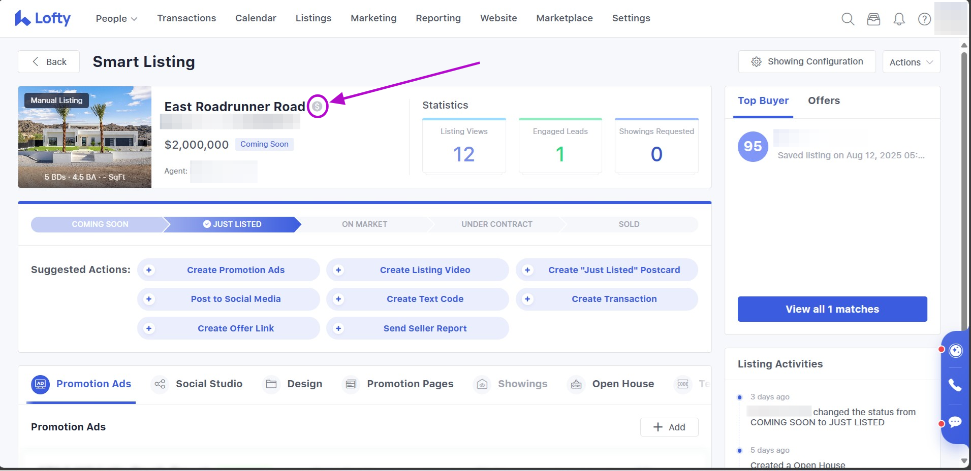Click the dollar icon beside East Roadrunner Road
Viewport: 971px width, 471px height.
coord(317,107)
